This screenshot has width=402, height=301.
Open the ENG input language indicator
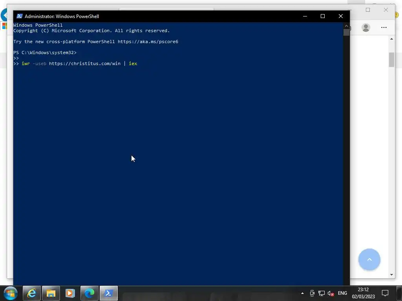tap(342, 293)
